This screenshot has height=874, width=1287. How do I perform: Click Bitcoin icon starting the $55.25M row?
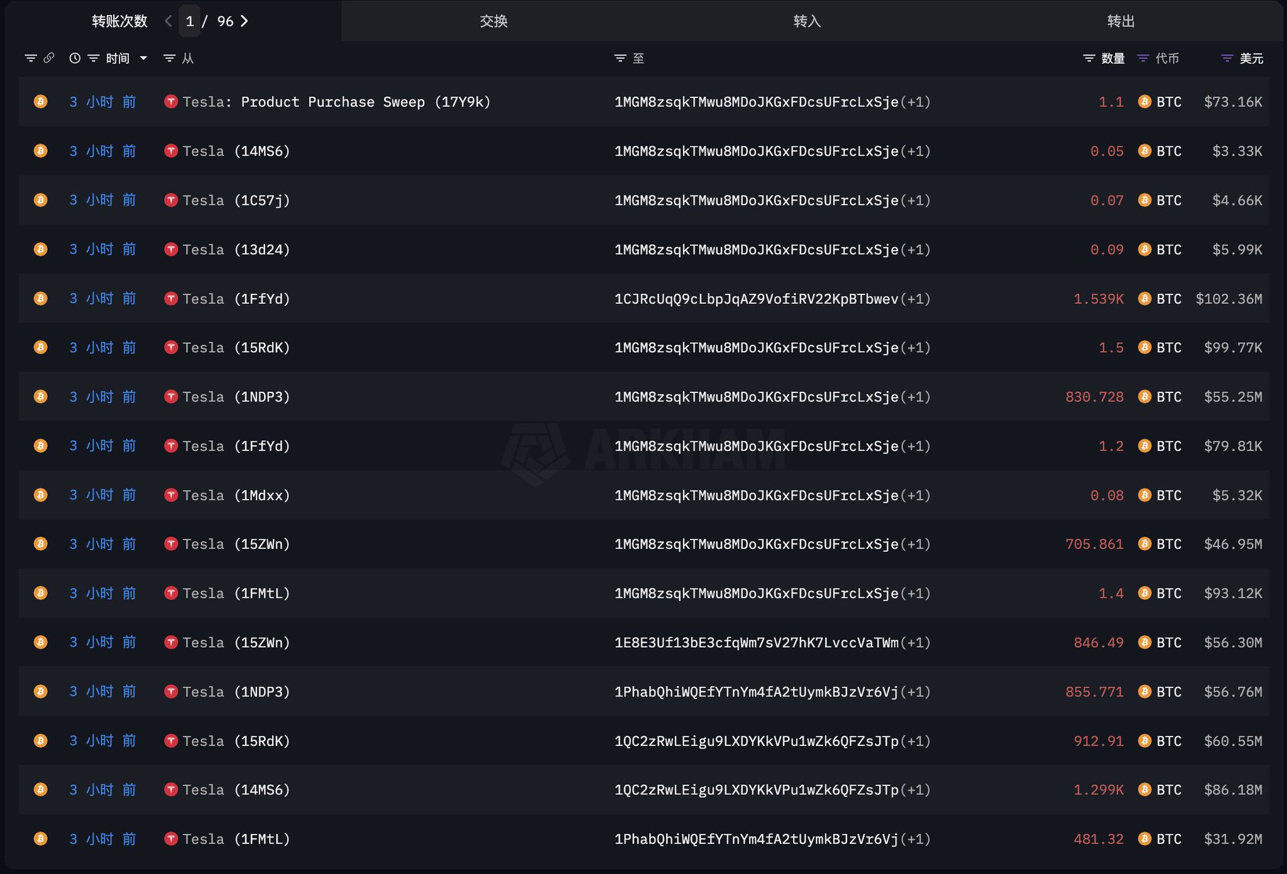pos(41,397)
